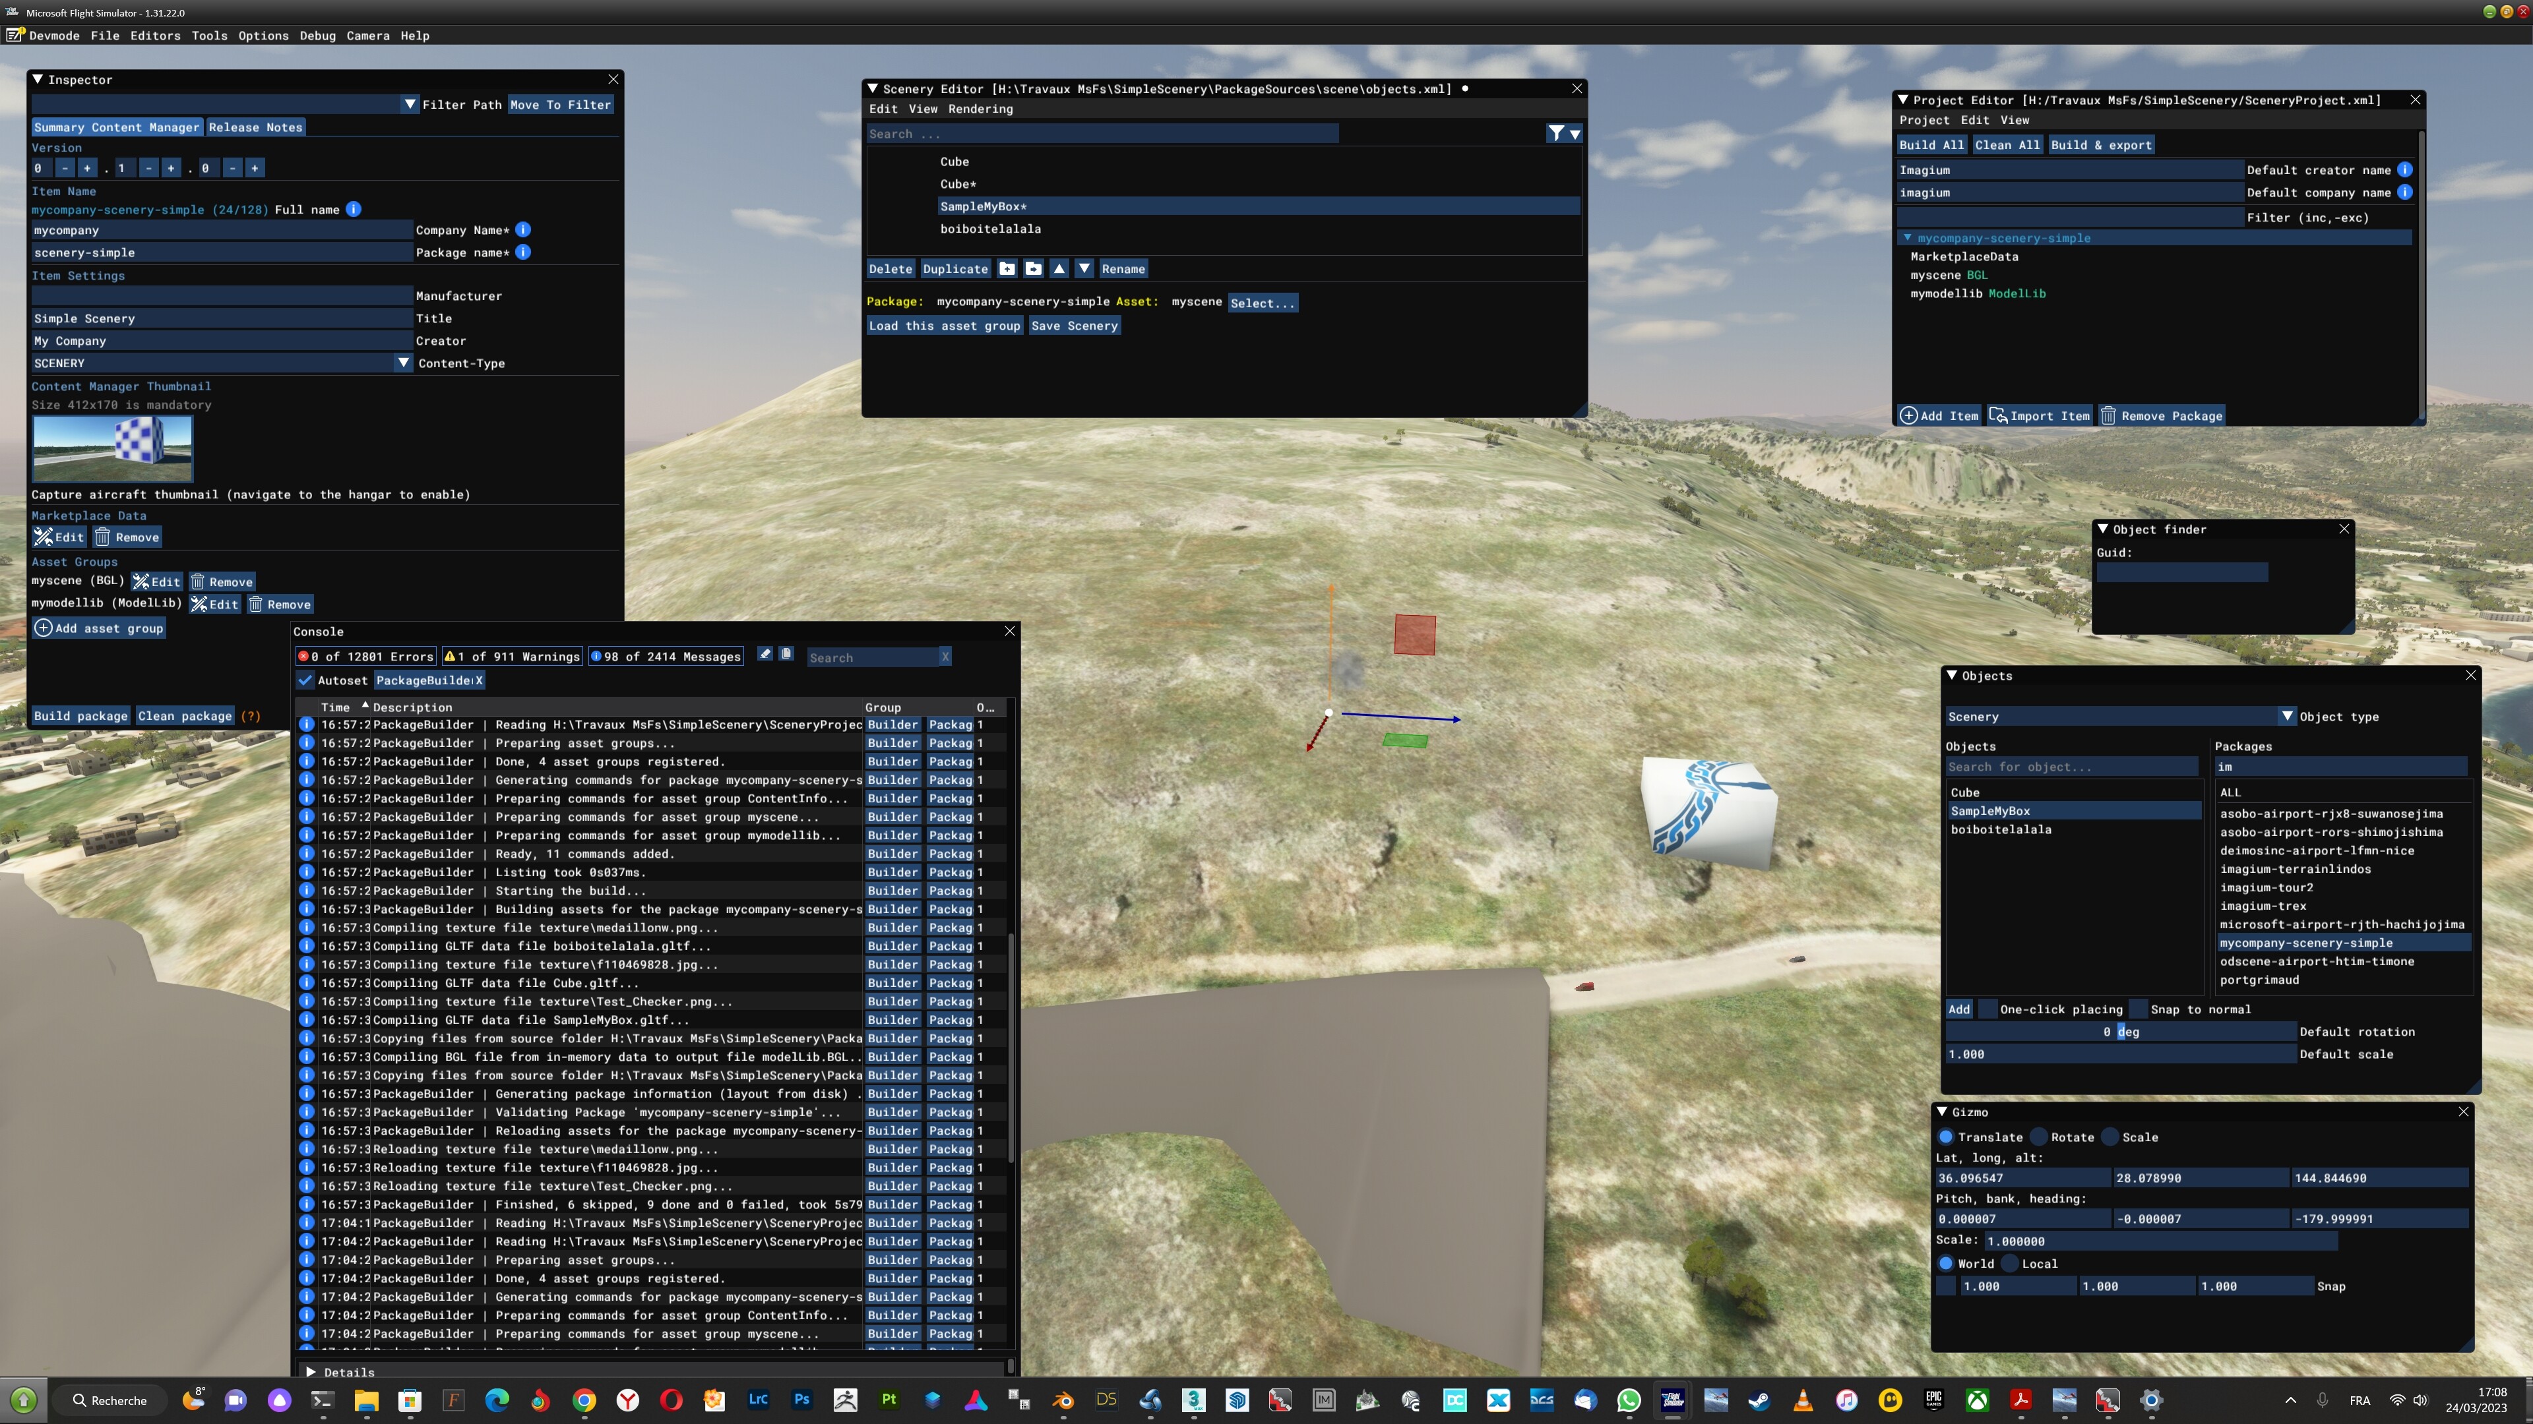The height and width of the screenshot is (1424, 2533).
Task: Collapse the mycompany-scenery-simple tree node
Action: pyautogui.click(x=1908, y=238)
